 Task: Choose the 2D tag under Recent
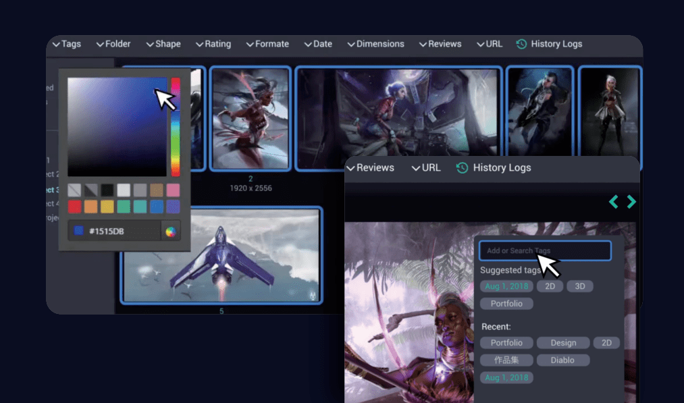tap(606, 343)
